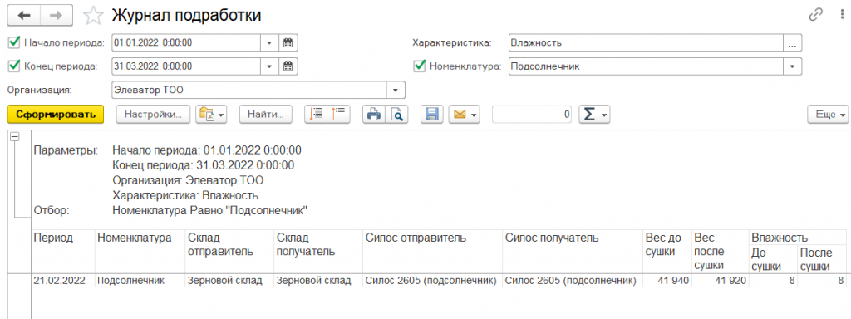This screenshot has width=851, height=319.
Task: Open the Еще menu
Action: tap(828, 115)
